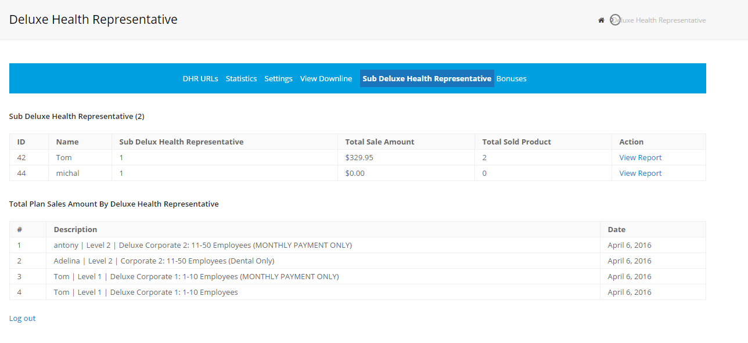Image resolution: width=748 pixels, height=343 pixels.
Task: Select the antony Level 2 plan description
Action: pos(203,245)
